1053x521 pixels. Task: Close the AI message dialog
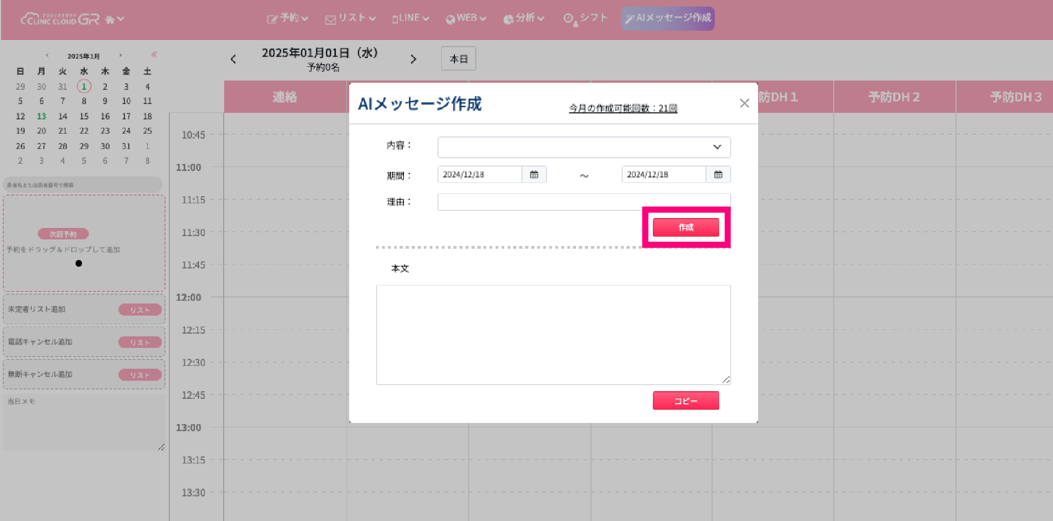coord(744,103)
